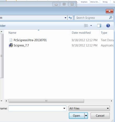
Task: Focus the Search Scigress input field
Action: 92,18
